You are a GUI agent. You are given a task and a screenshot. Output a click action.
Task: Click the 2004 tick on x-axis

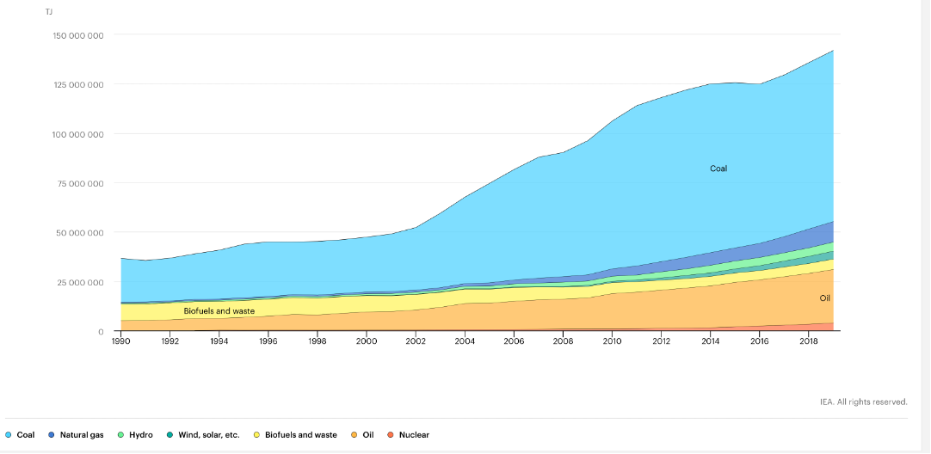point(465,341)
